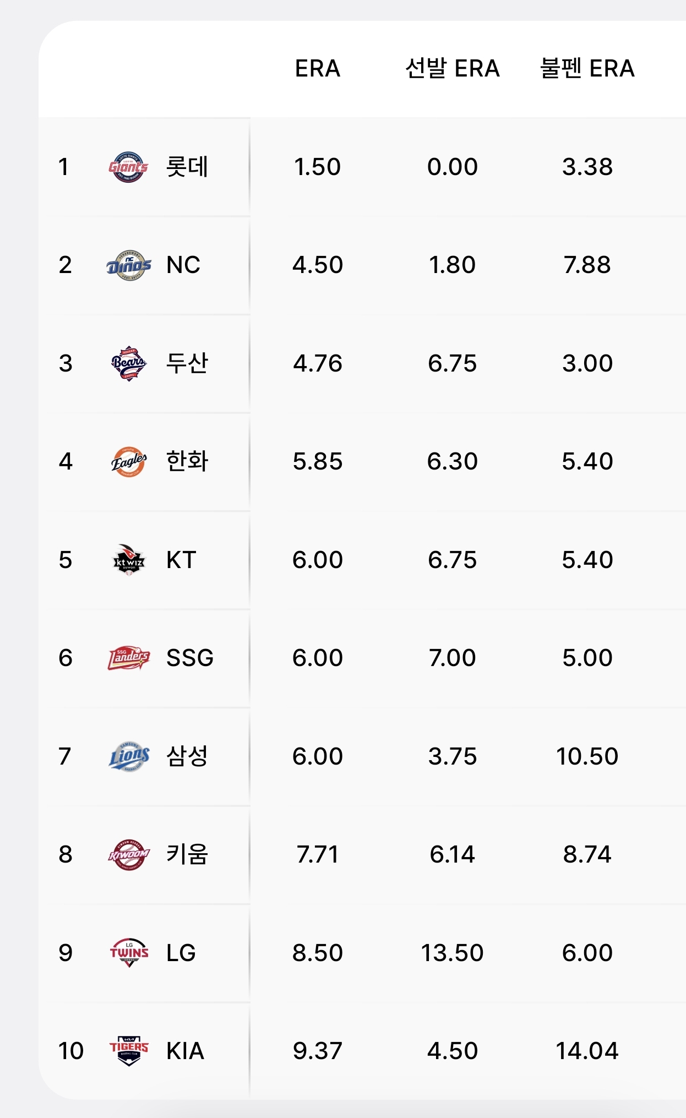Click the 삼성 team name
686x1118 pixels.
click(x=187, y=756)
